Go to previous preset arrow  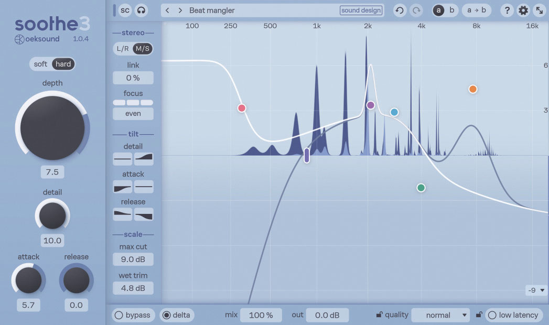click(x=167, y=10)
